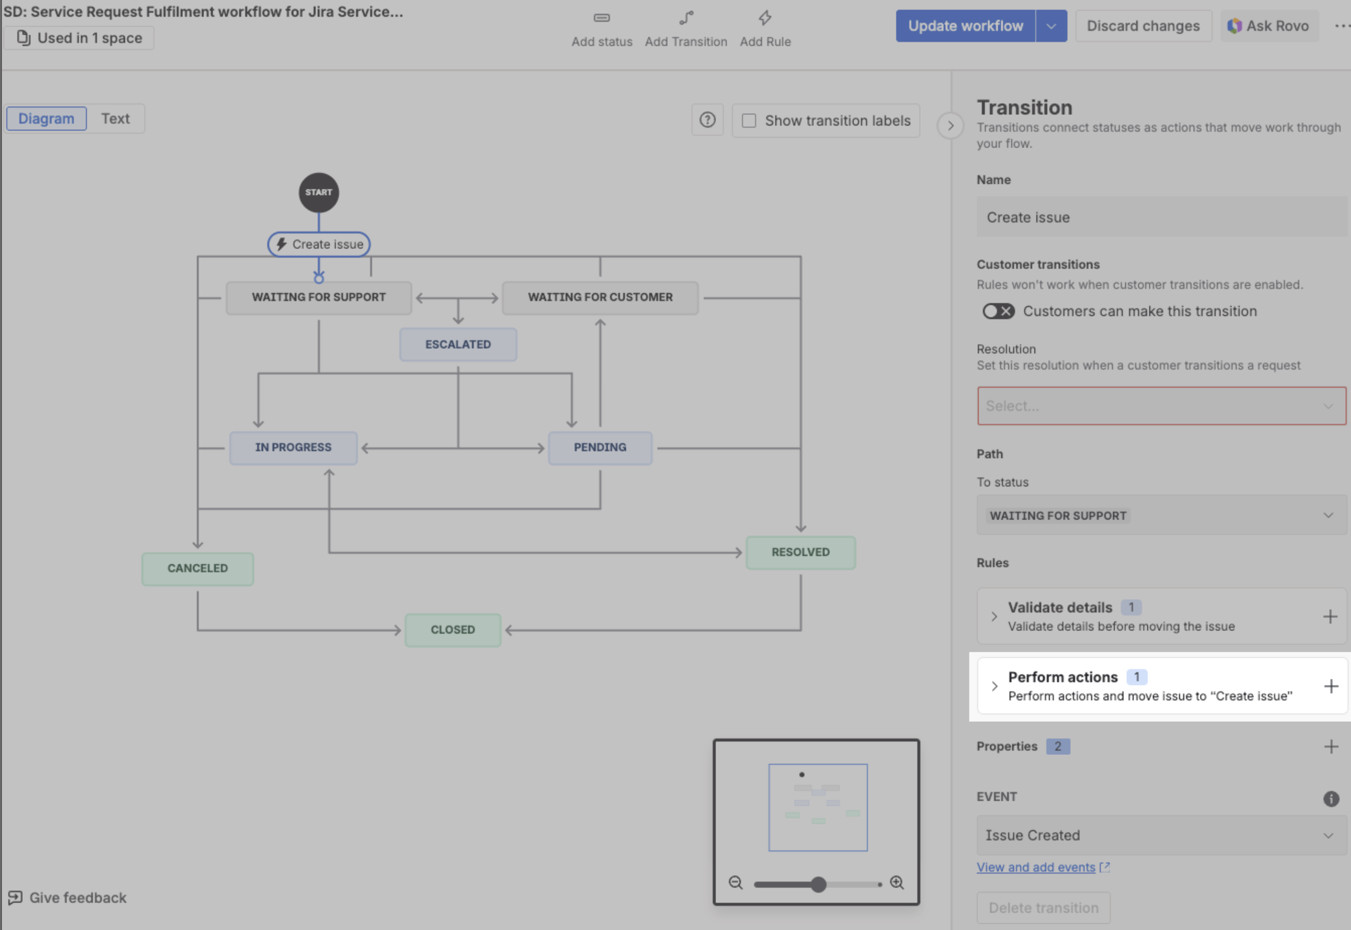Click the Delete transition button
Screen dimensions: 1351x930
[x=1043, y=907]
